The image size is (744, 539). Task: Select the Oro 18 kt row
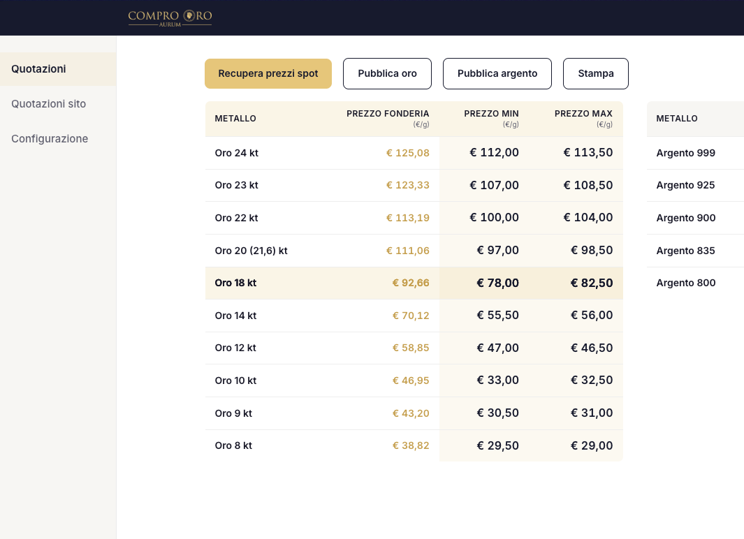click(x=414, y=283)
